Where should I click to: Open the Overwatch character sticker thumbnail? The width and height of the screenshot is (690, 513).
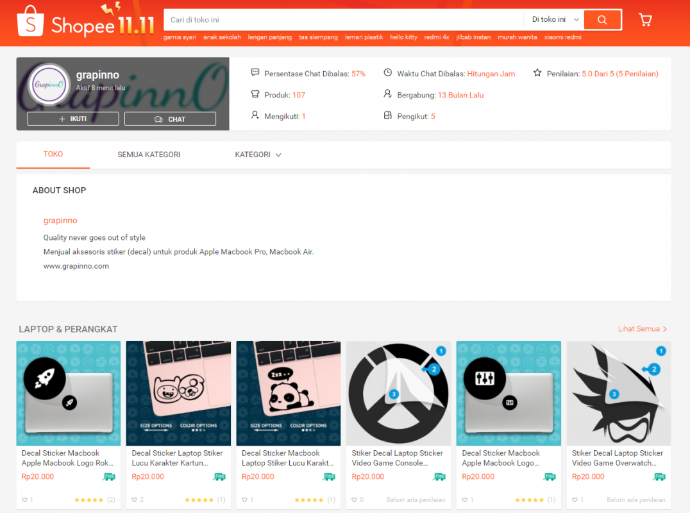pos(619,393)
